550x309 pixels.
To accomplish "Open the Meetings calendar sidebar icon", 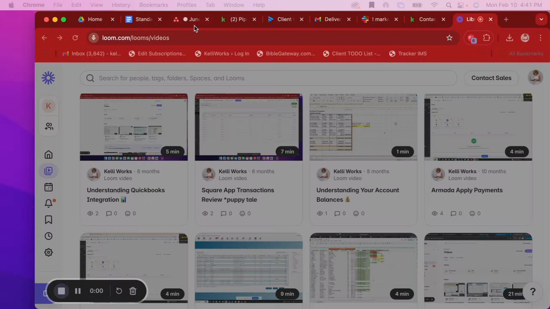I will [49, 187].
